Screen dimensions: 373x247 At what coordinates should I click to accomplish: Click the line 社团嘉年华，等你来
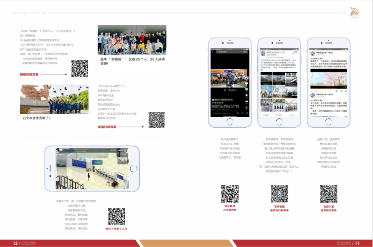[x=230, y=158]
